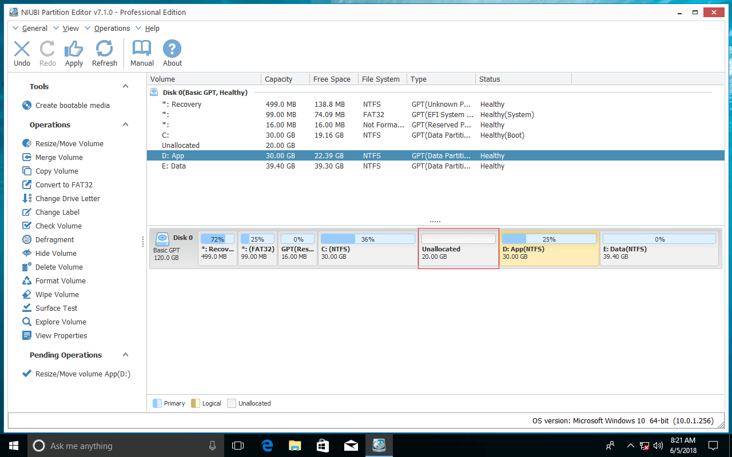Collapse the Operations section chevron
This screenshot has height=457, width=732.
[x=126, y=125]
